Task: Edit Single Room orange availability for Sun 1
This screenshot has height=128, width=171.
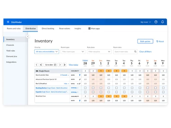Action: coord(101,71)
